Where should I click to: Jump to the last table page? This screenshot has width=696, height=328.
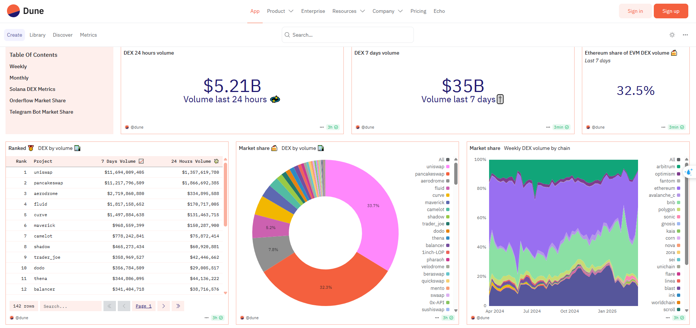178,306
